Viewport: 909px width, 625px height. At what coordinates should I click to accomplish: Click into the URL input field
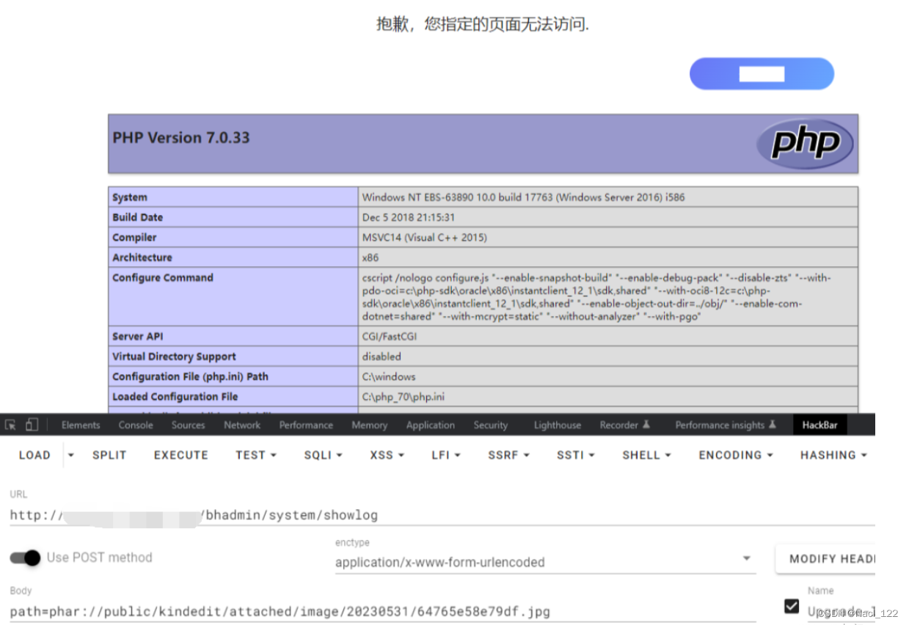pyautogui.click(x=293, y=514)
